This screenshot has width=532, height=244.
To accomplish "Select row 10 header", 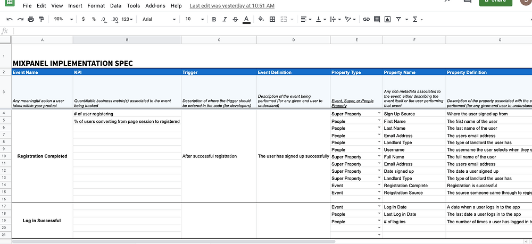I will pos(4,156).
